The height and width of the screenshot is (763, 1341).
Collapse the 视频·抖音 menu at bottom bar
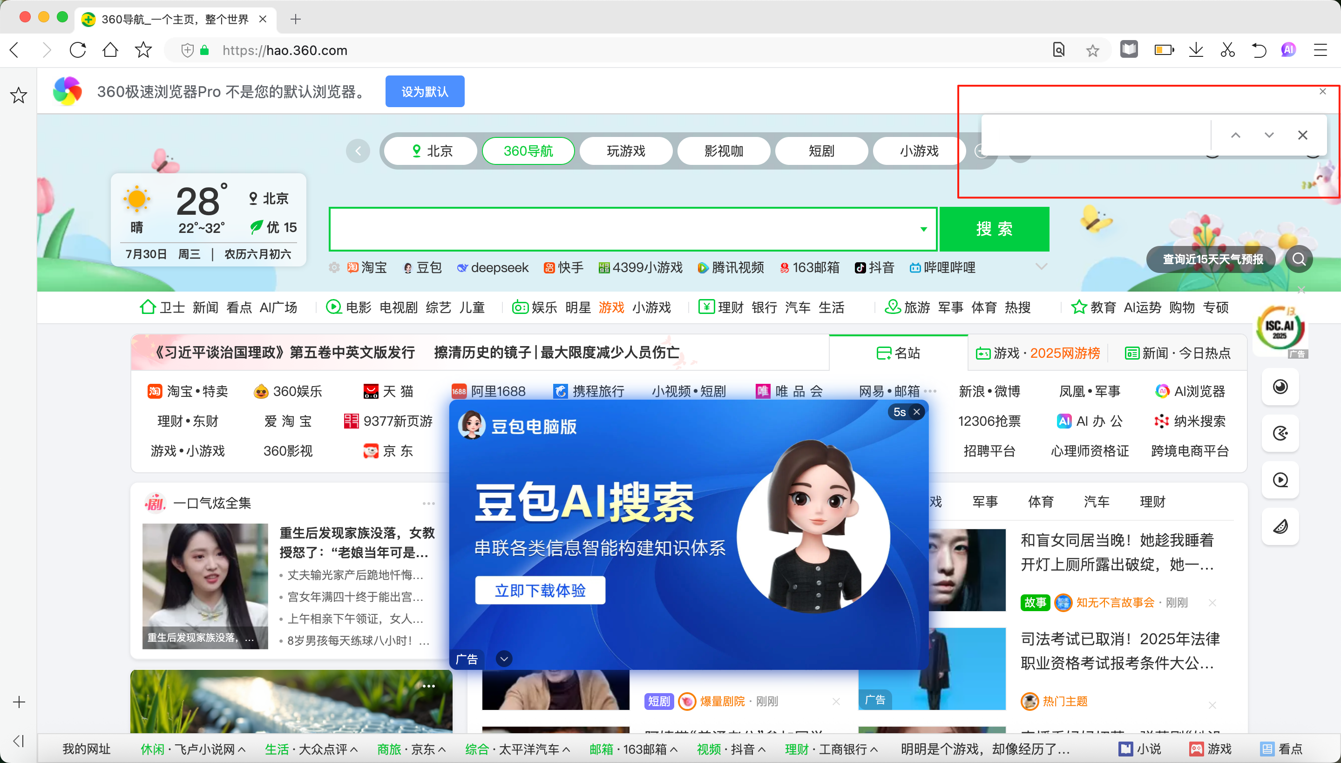[x=763, y=749]
